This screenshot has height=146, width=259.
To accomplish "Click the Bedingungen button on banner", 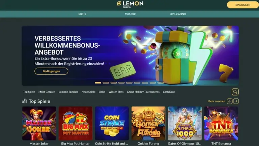I will 51,71.
